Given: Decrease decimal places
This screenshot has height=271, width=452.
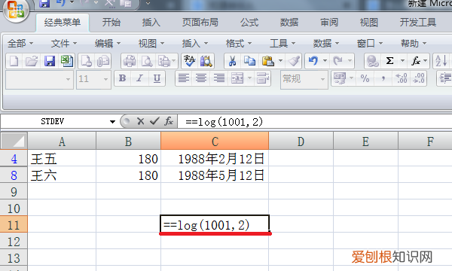Looking at the screenshot, I should pyautogui.click(x=419, y=78).
